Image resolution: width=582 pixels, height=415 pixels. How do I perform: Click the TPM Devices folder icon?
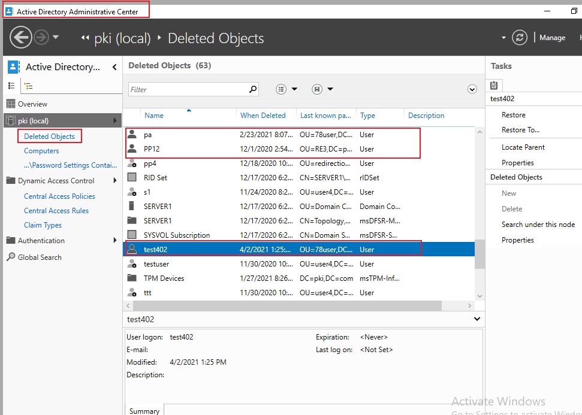(132, 278)
